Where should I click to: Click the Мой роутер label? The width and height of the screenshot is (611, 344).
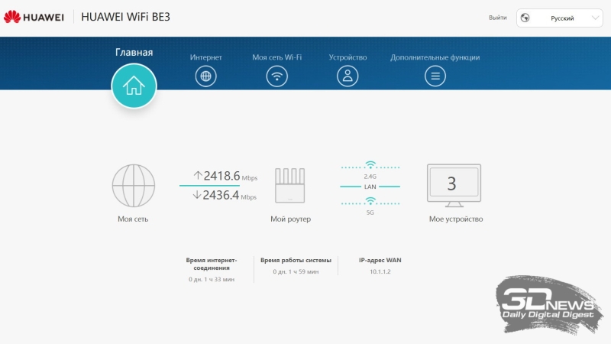[x=291, y=219]
